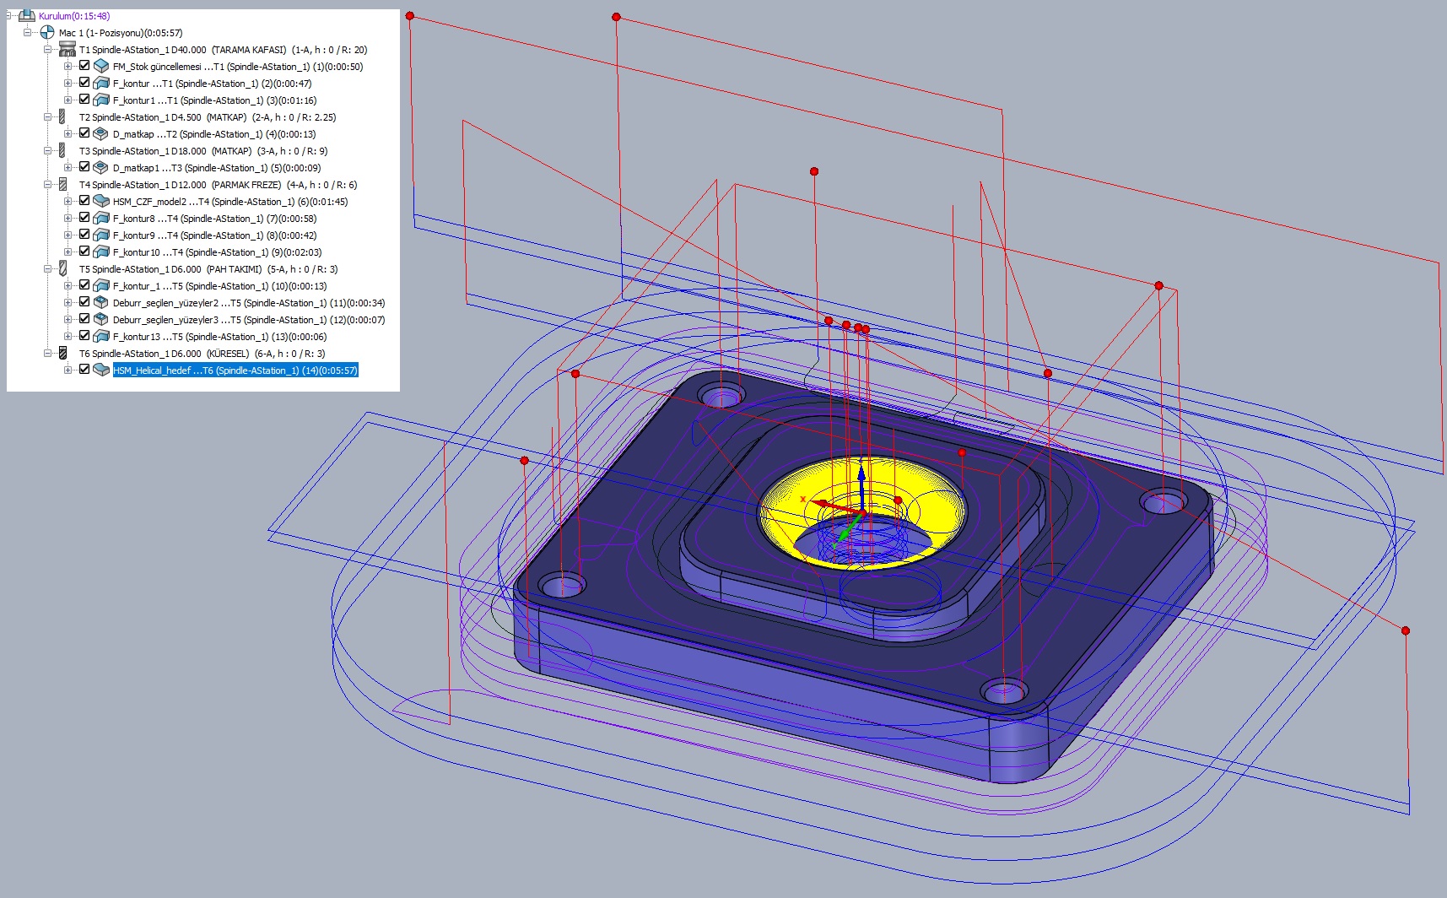Click the T3 D18.000 MATKAP drill icon
The image size is (1447, 898).
tap(62, 150)
